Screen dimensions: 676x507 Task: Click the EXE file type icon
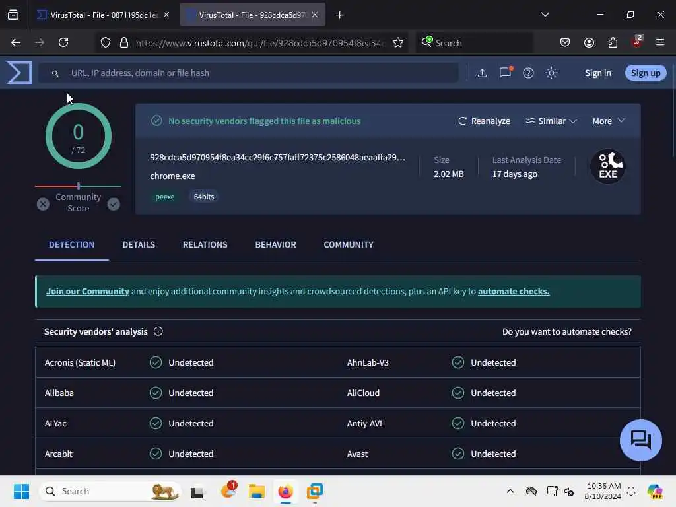click(608, 166)
